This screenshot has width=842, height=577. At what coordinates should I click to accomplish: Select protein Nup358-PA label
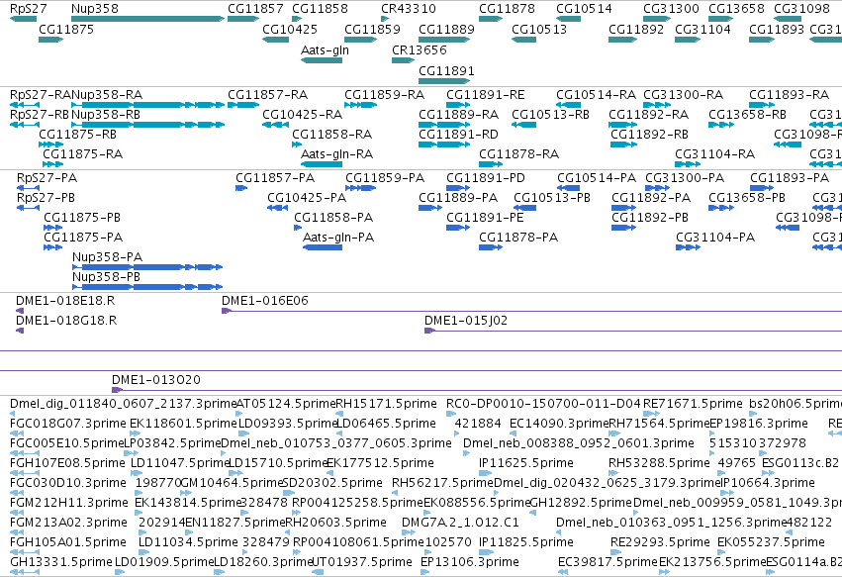point(108,257)
